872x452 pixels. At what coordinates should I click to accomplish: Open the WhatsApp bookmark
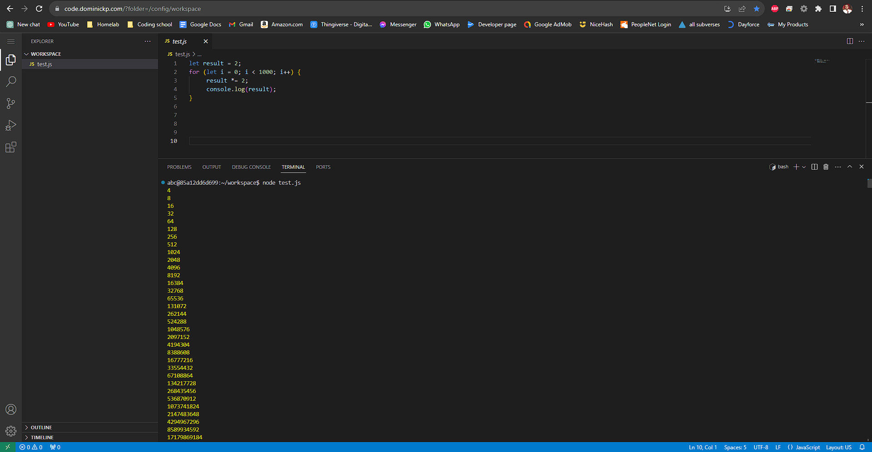[441, 25]
